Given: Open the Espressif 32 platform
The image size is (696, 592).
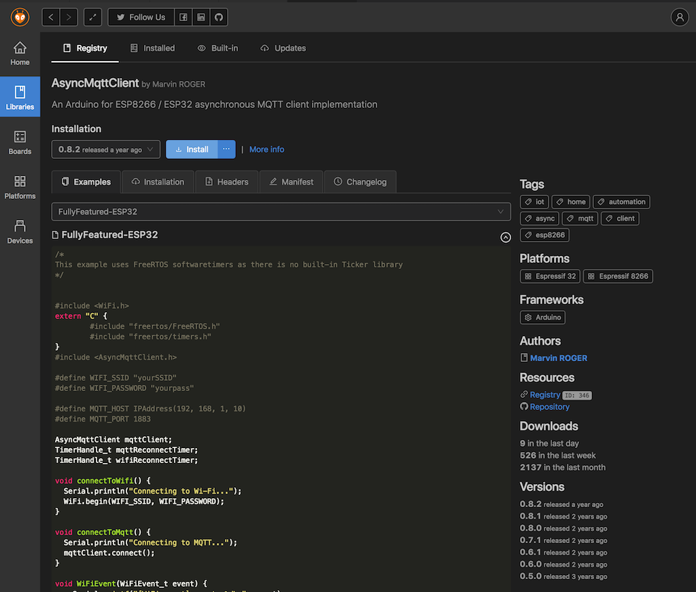Looking at the screenshot, I should 550,276.
